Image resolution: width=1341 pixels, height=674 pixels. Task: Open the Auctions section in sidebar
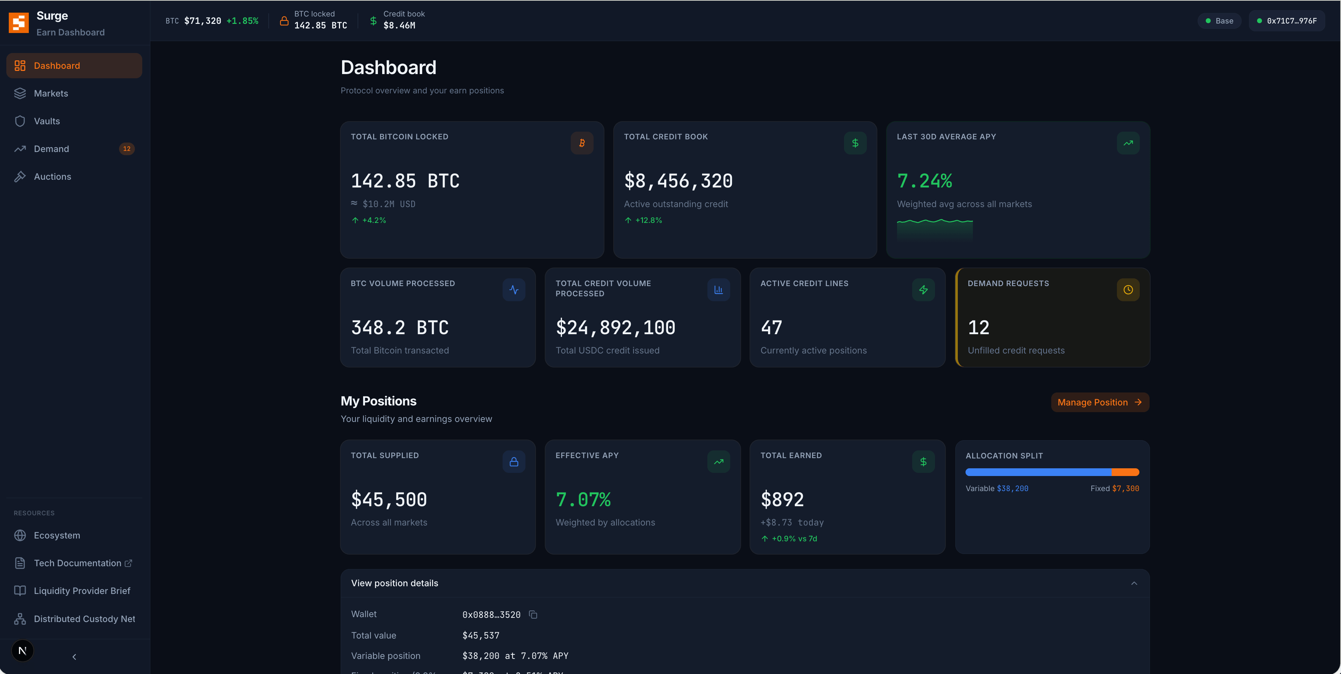(x=52, y=177)
